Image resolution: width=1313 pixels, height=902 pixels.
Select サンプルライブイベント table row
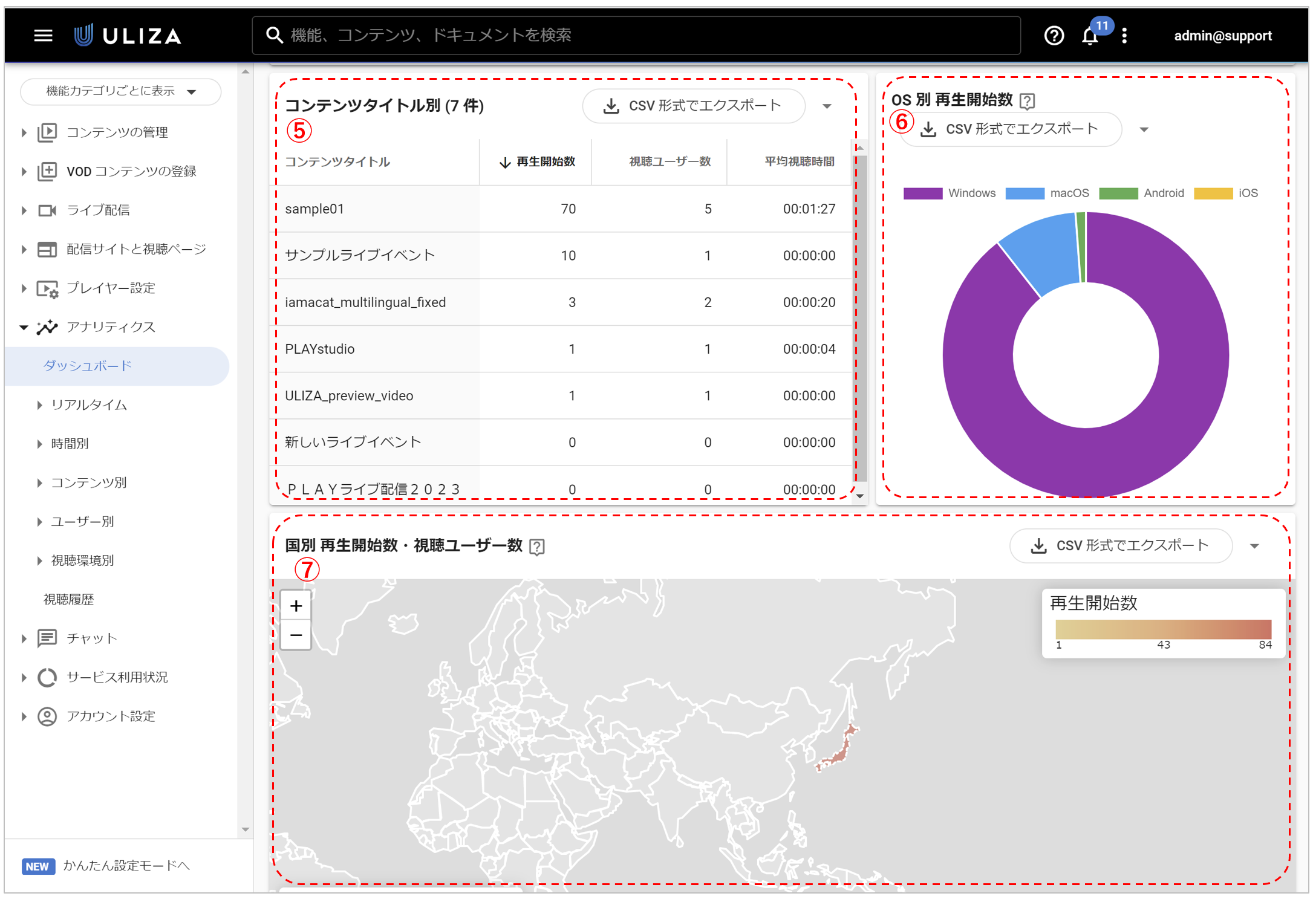(561, 256)
